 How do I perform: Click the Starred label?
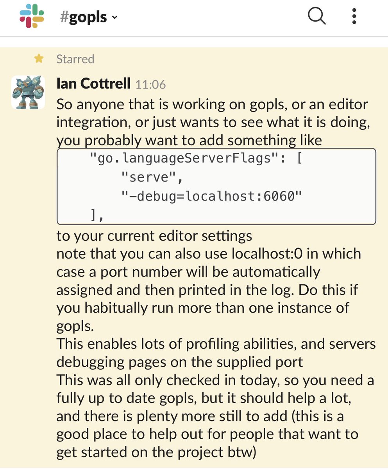[x=75, y=59]
